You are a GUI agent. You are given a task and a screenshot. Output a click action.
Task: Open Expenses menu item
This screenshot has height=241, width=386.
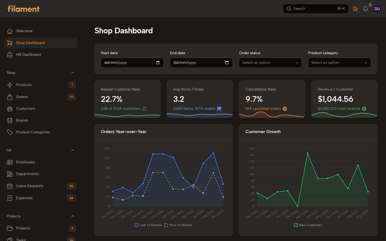click(41, 198)
